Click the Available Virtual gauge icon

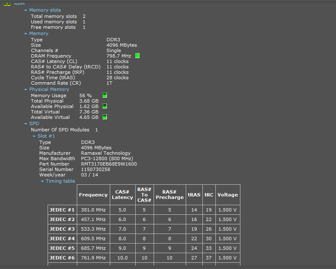[x=105, y=117]
